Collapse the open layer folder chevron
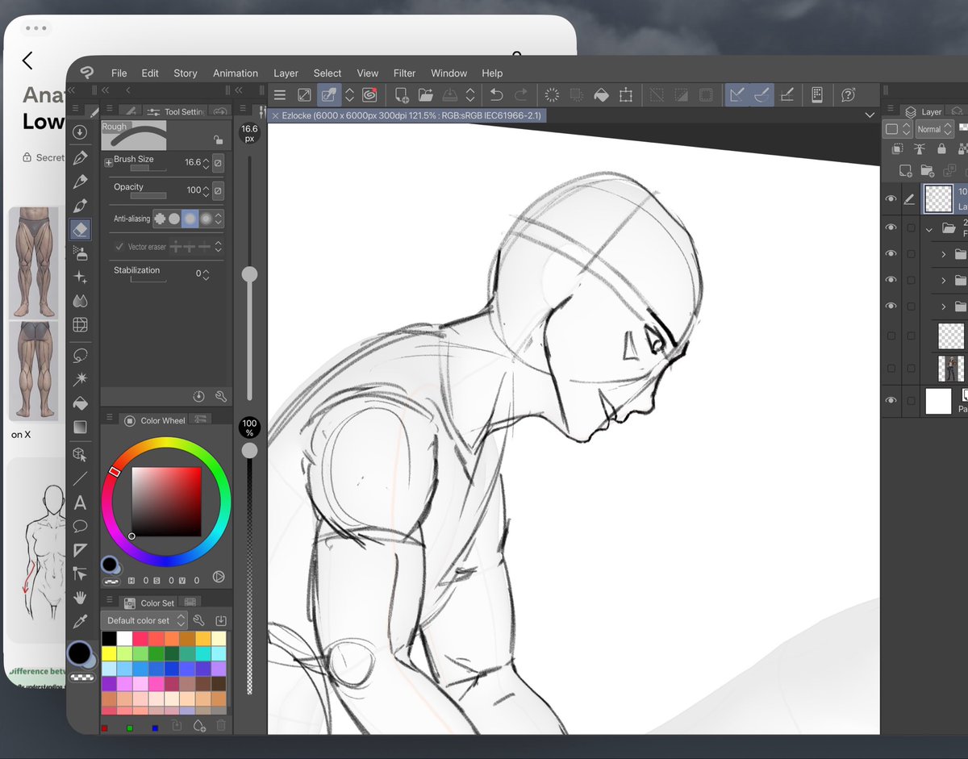 point(928,230)
